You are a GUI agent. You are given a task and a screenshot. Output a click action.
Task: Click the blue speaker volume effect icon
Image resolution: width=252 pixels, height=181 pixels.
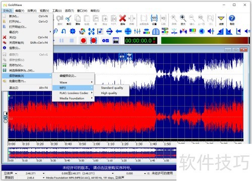tap(202, 31)
